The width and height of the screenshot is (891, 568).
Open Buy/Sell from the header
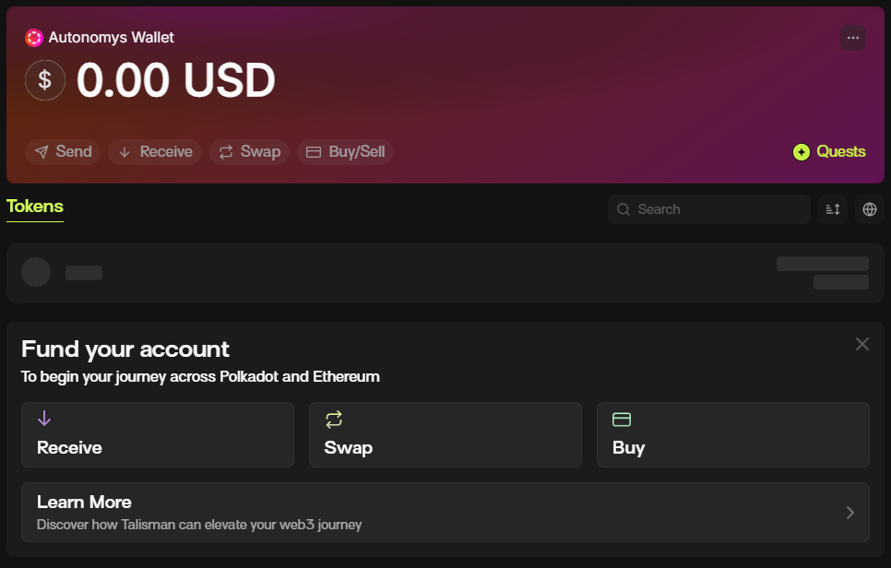pos(345,152)
